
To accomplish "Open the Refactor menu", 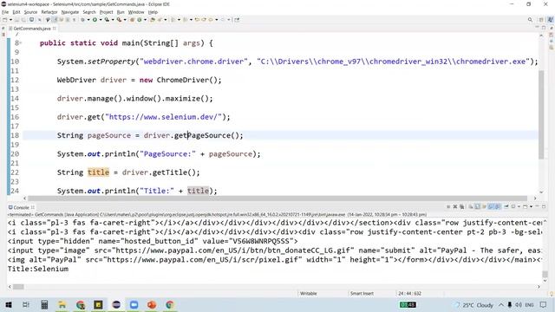I will click(x=49, y=12).
